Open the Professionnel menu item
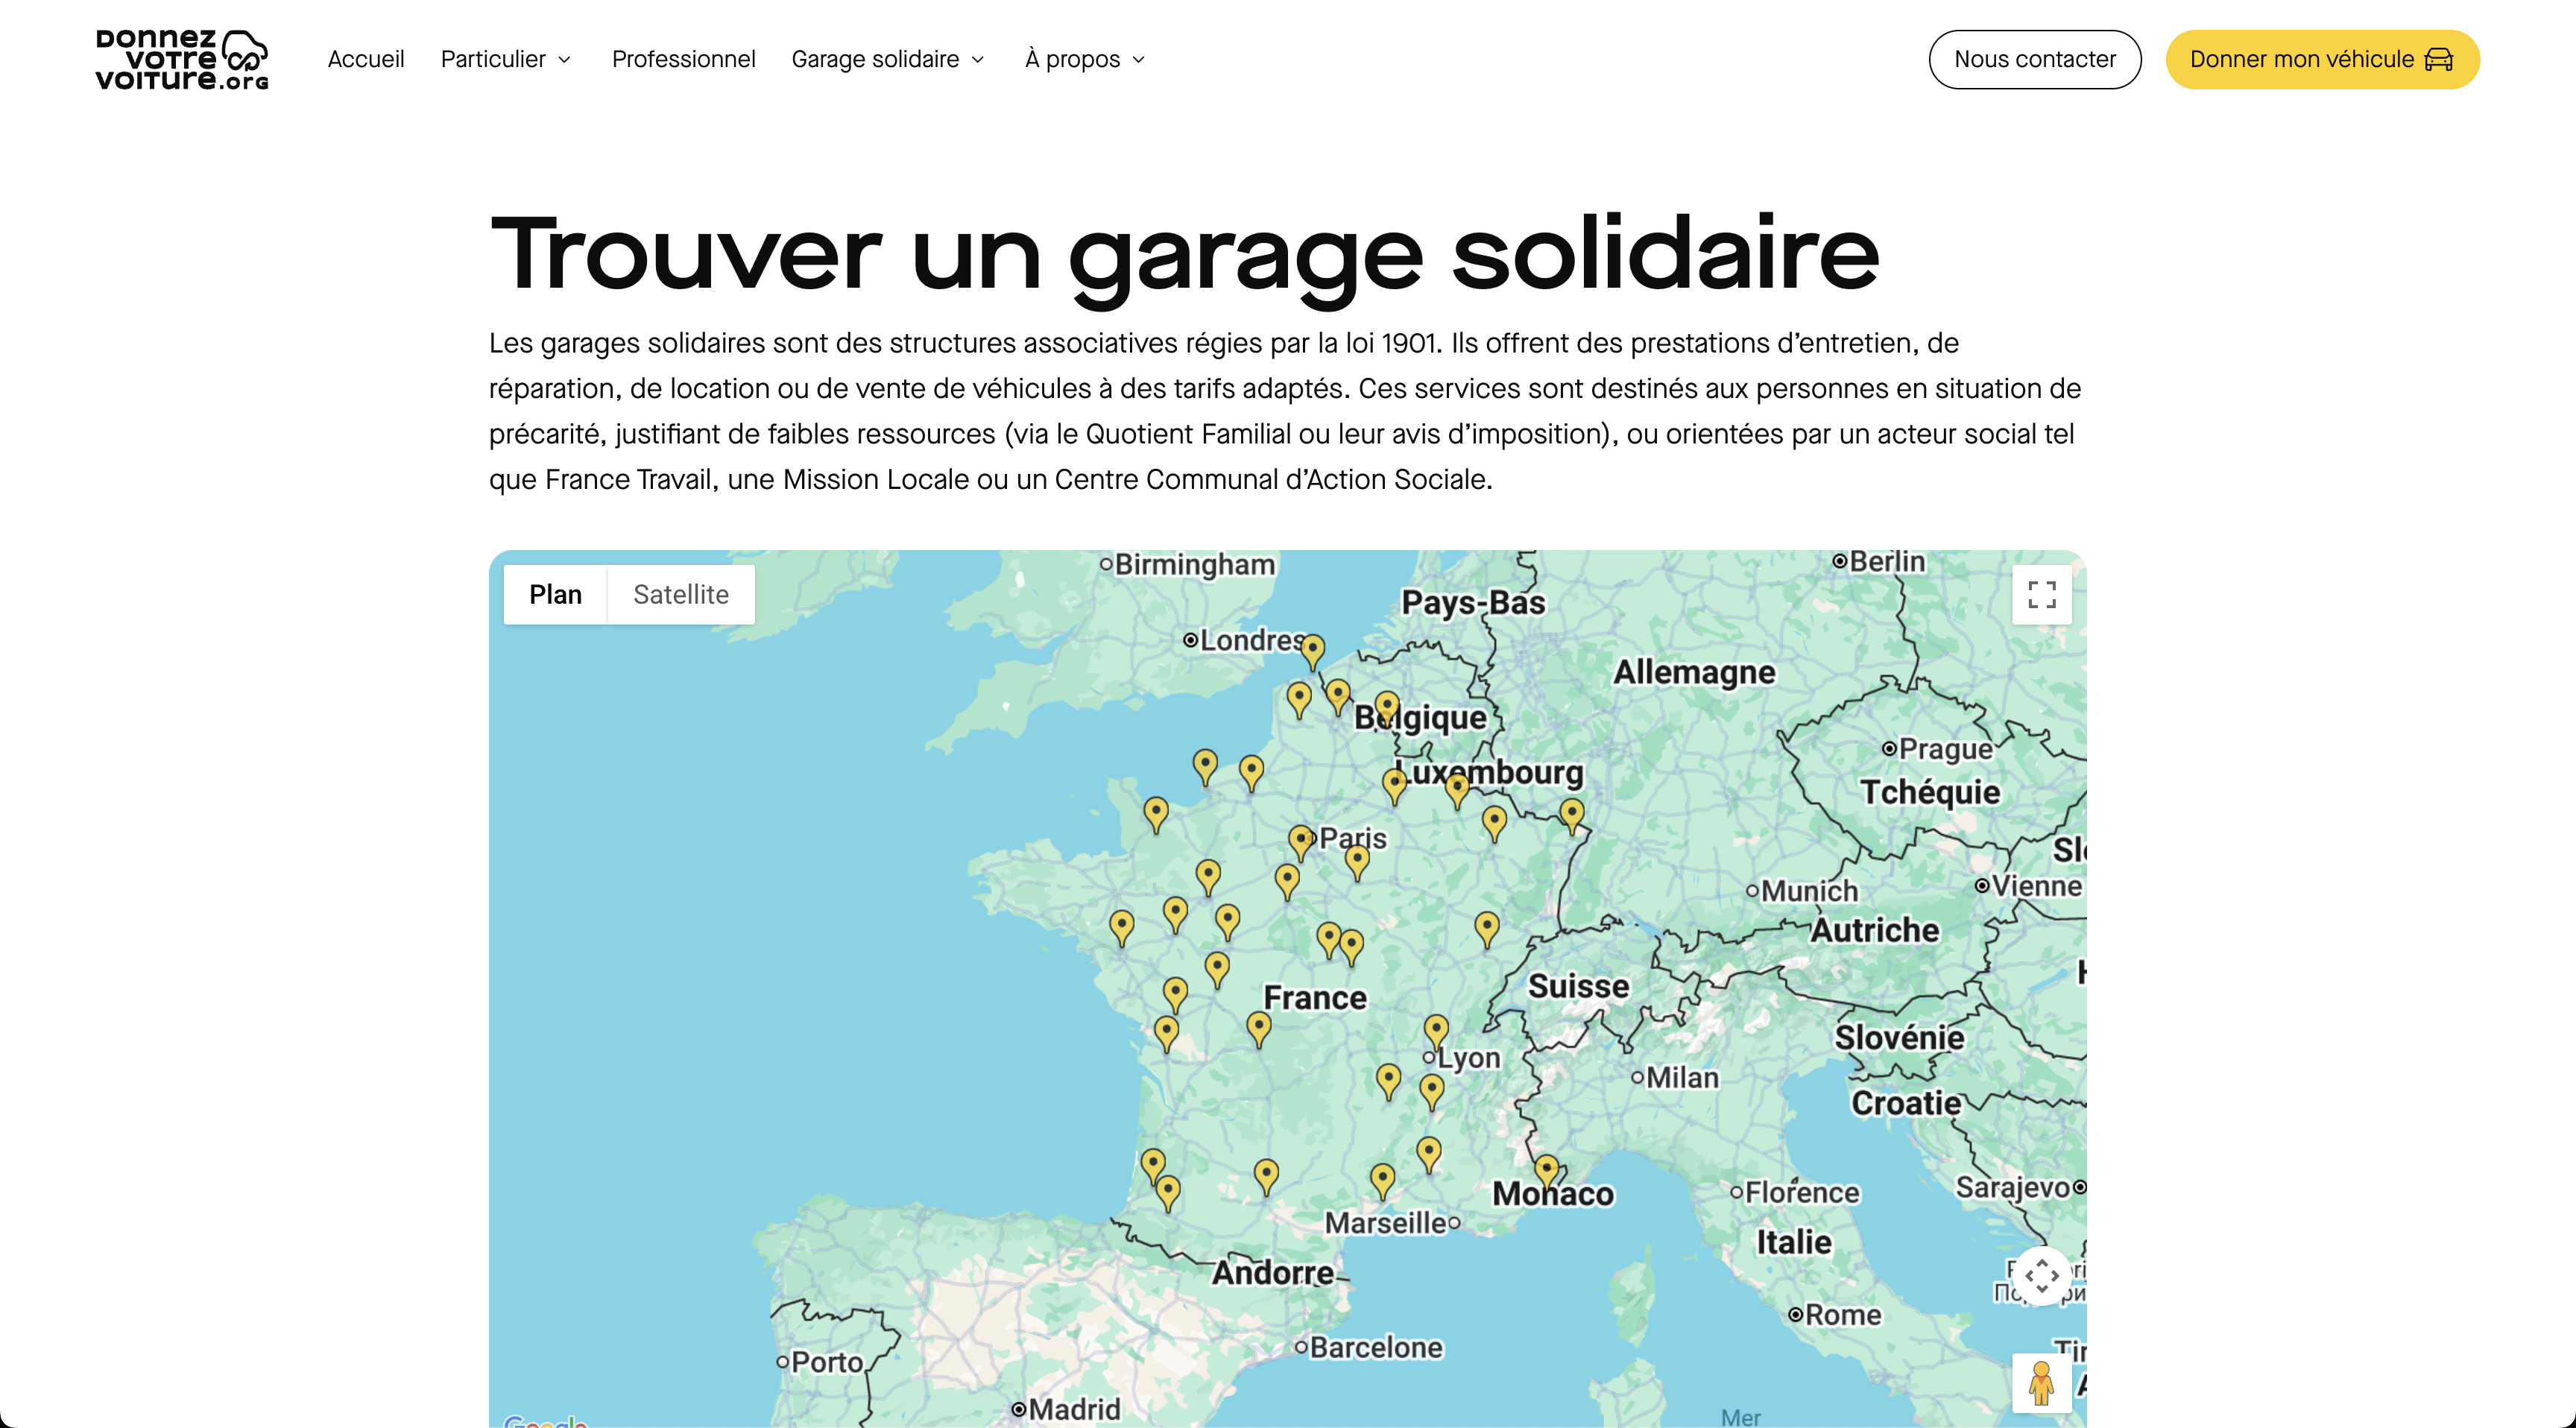 683,60
